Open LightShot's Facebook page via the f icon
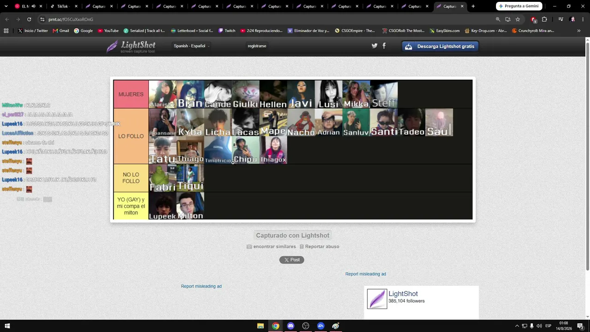 [x=384, y=46]
